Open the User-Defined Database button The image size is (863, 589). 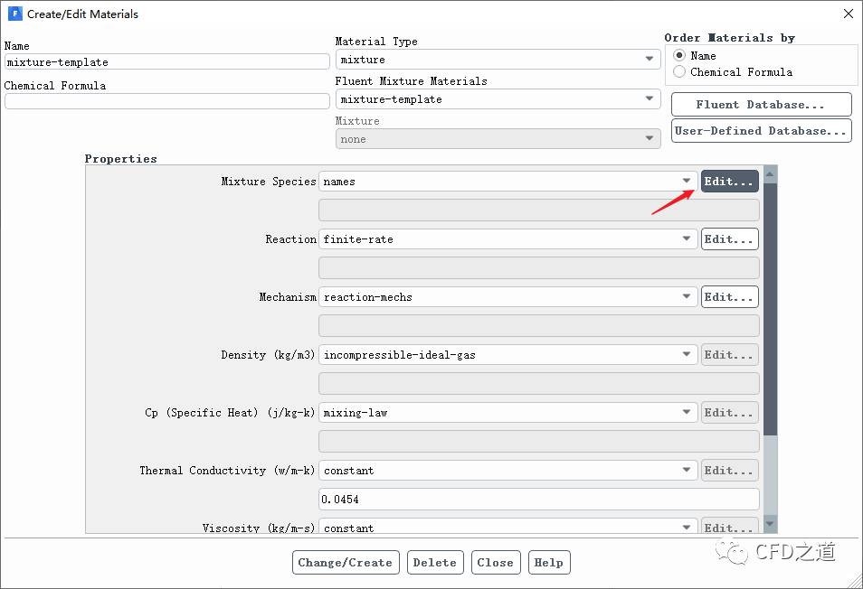tap(761, 131)
